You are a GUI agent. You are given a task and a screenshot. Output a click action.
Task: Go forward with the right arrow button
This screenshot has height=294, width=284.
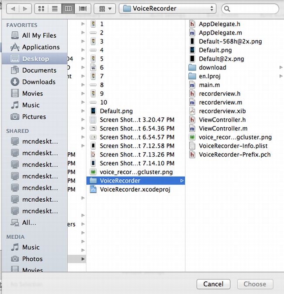[x=25, y=9]
